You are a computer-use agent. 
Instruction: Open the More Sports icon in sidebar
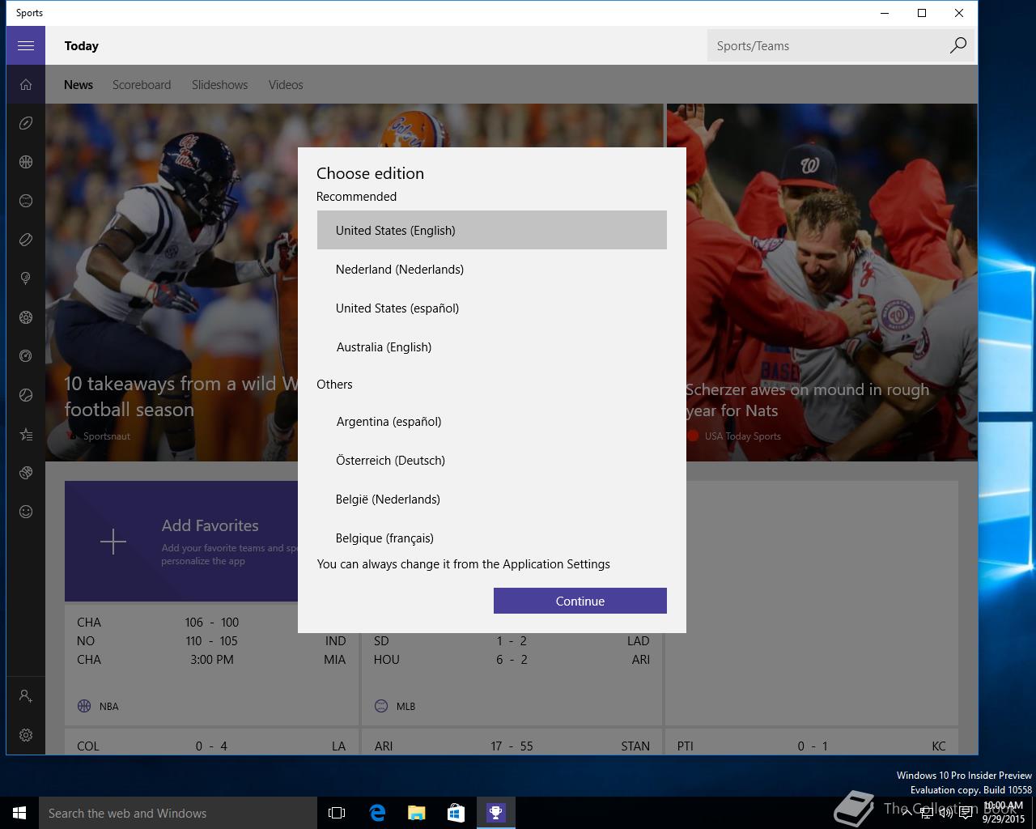(x=26, y=473)
